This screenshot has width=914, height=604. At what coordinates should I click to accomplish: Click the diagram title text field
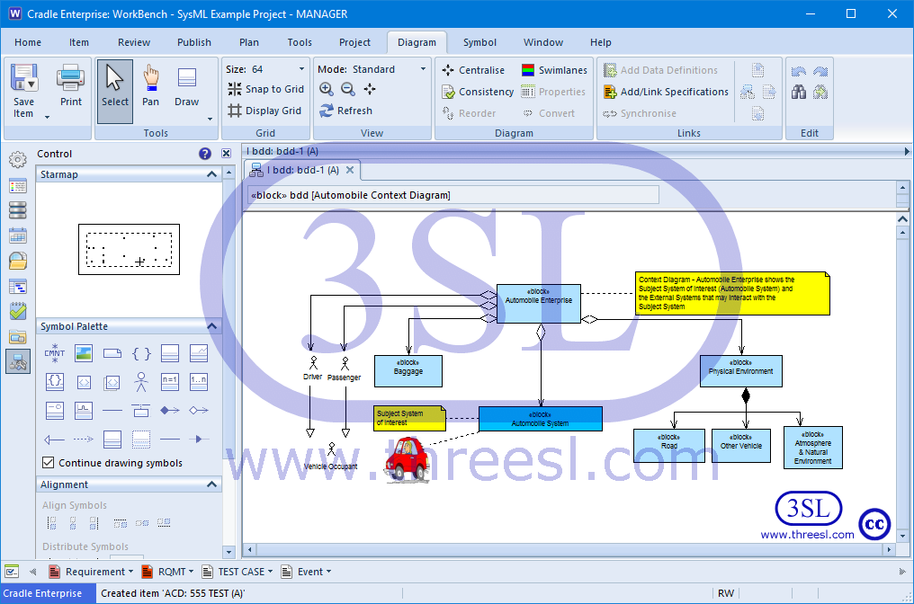[x=453, y=195]
